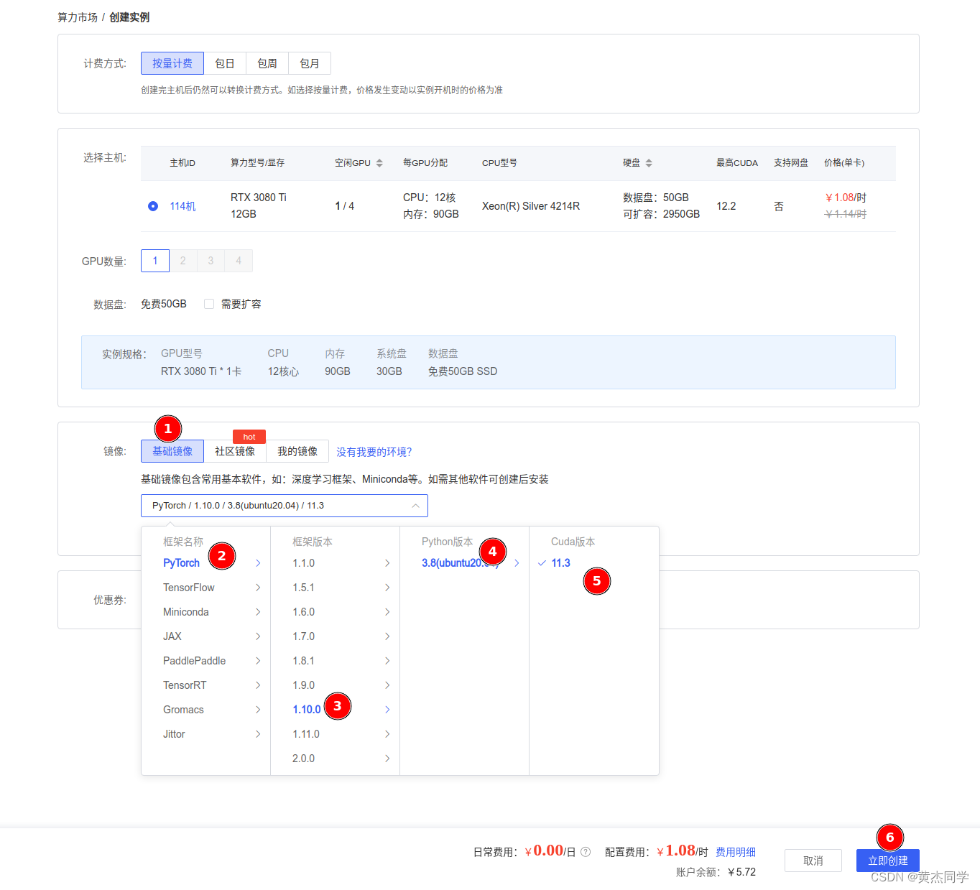Enable the 需要扩容 checkbox
Screen dimensions: 980x890
click(x=209, y=304)
